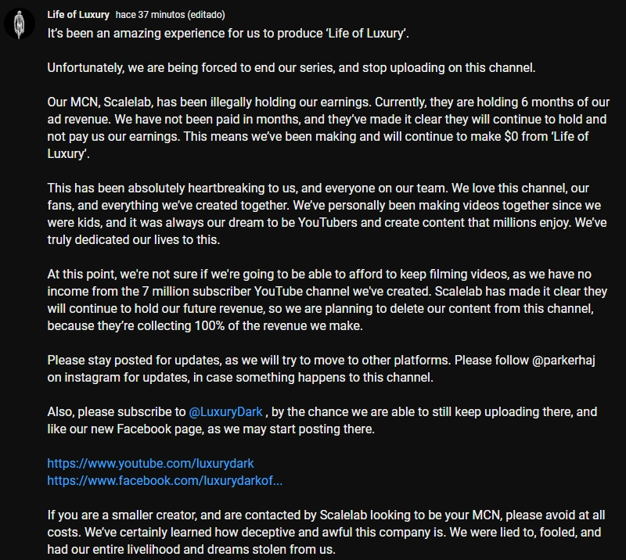Click the @parkerhaj Instagram handle text
The height and width of the screenshot is (560, 626).
(x=563, y=361)
